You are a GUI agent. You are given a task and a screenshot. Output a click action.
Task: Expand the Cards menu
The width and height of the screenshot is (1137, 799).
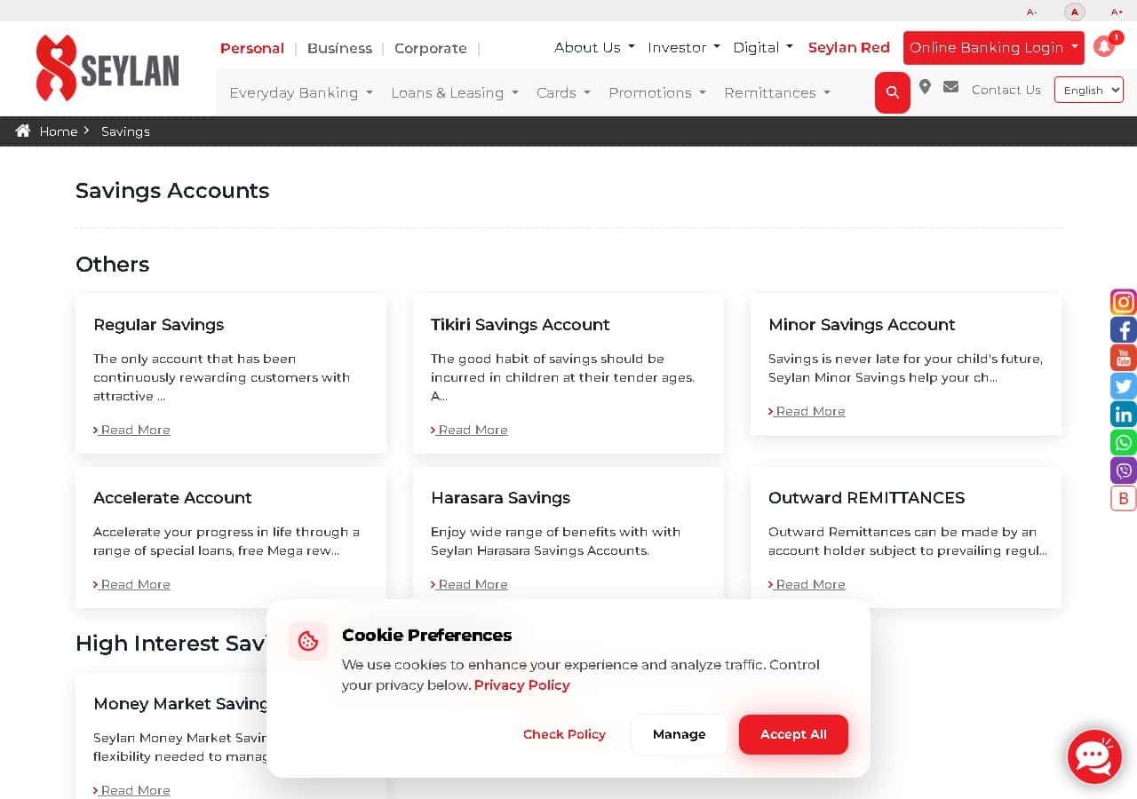563,92
